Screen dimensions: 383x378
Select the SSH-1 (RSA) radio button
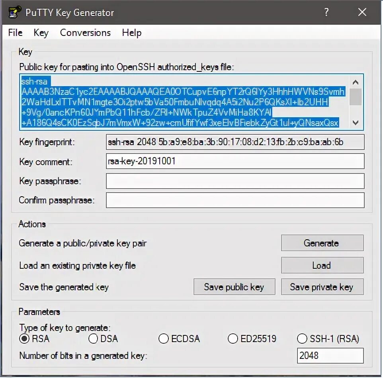[302, 339]
